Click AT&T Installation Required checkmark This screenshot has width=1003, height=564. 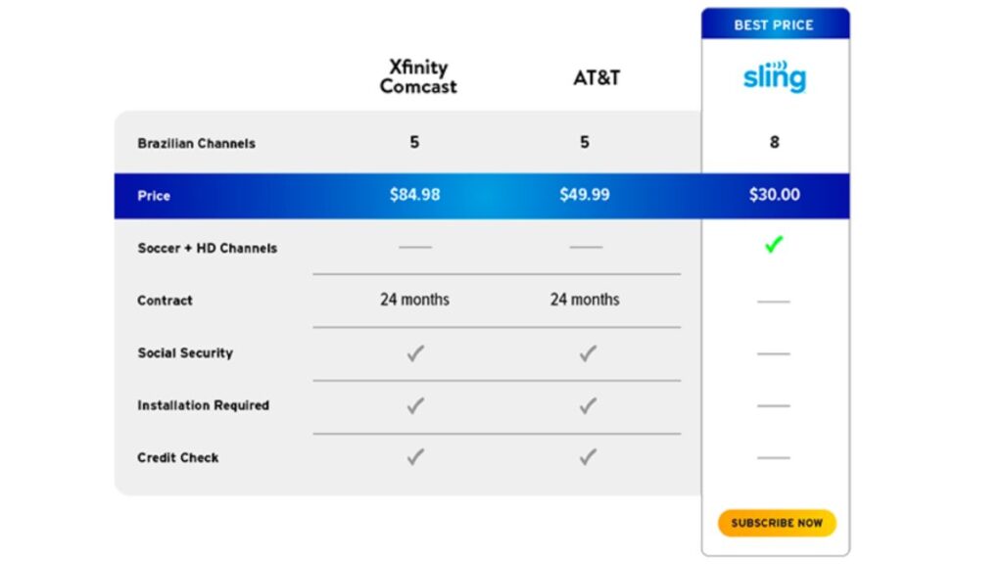point(588,405)
